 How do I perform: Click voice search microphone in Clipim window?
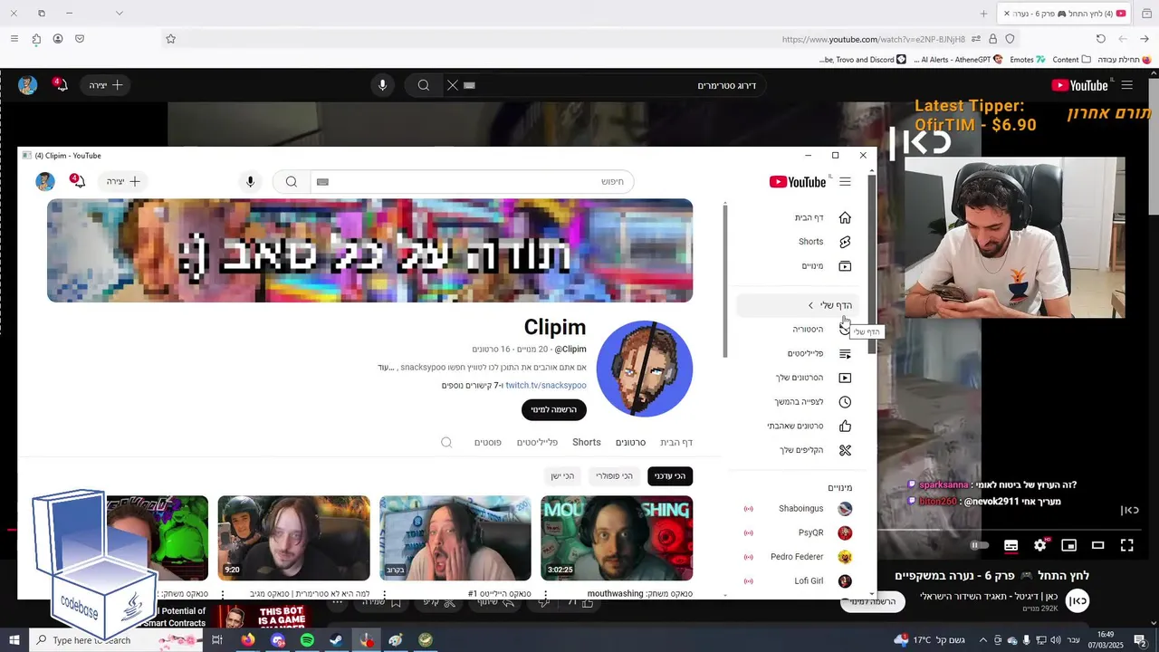pyautogui.click(x=251, y=182)
